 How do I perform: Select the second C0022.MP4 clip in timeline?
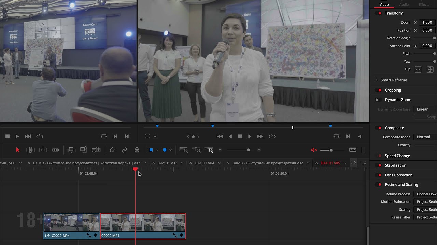click(x=143, y=226)
